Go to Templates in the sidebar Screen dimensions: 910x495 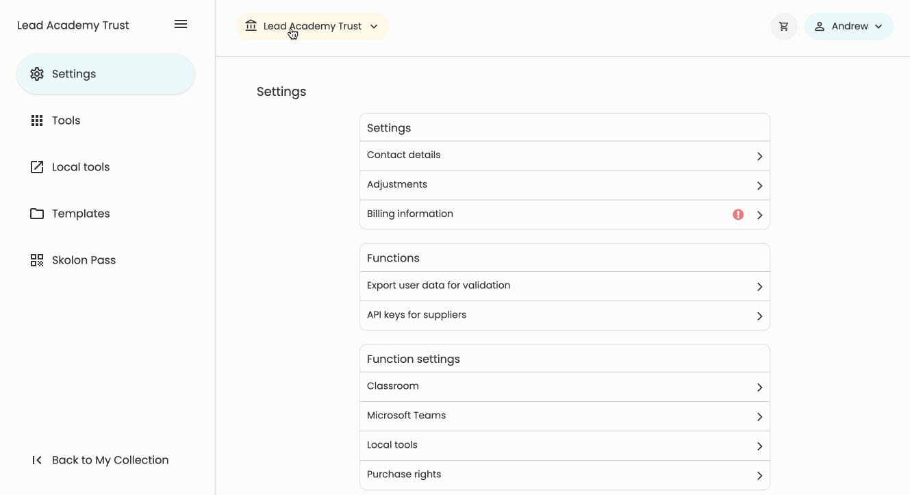tap(81, 214)
